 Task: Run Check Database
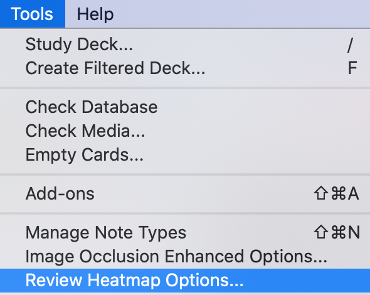click(x=185, y=107)
